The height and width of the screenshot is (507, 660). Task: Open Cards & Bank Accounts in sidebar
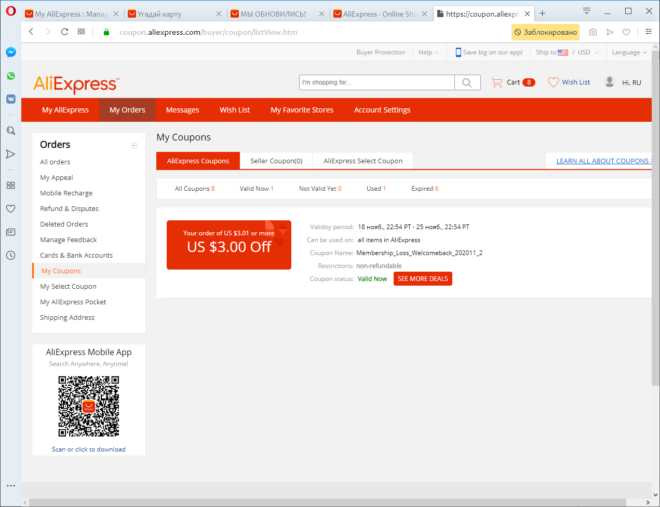[76, 255]
